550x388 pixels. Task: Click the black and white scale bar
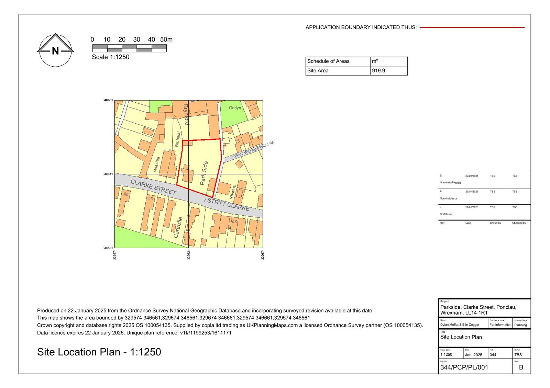(129, 48)
